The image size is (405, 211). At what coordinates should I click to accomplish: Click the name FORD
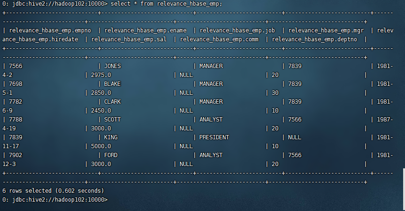[111, 155]
